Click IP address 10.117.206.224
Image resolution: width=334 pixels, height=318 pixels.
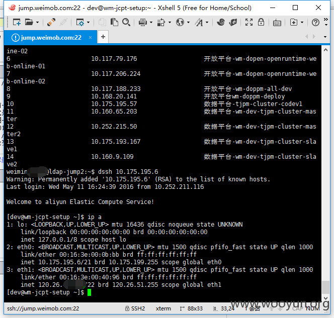116,74
